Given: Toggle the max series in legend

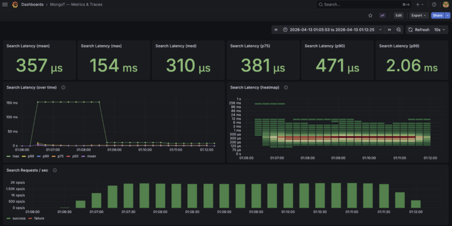Looking at the screenshot, I should 13,156.
